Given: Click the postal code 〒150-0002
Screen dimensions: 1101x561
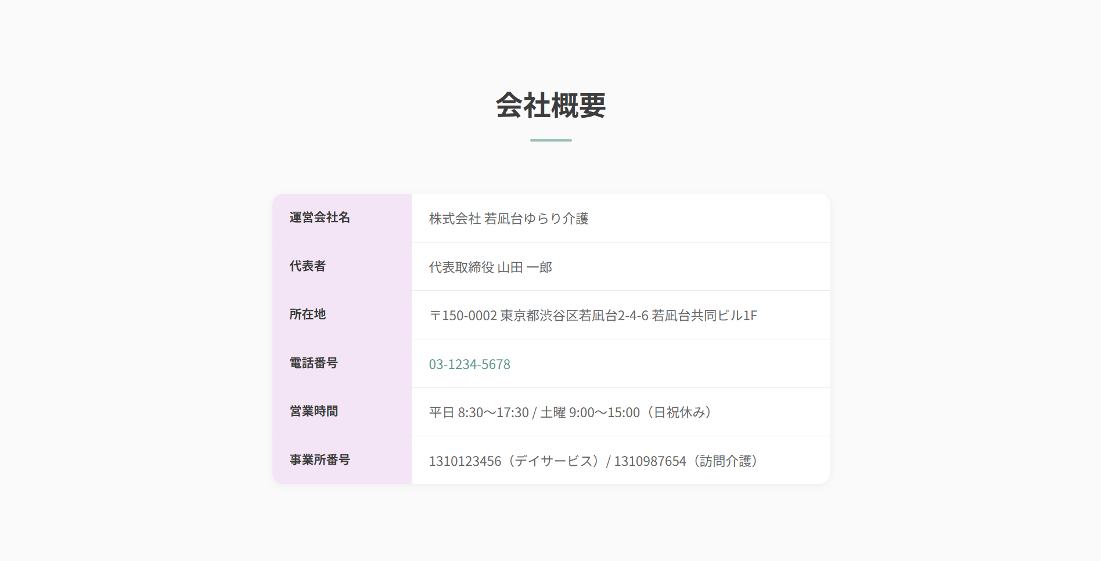Looking at the screenshot, I should click(x=463, y=316).
